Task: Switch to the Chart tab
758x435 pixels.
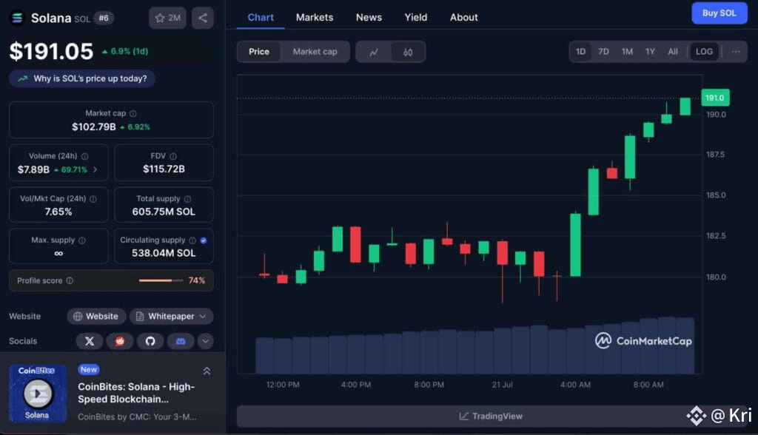Action: tap(261, 18)
